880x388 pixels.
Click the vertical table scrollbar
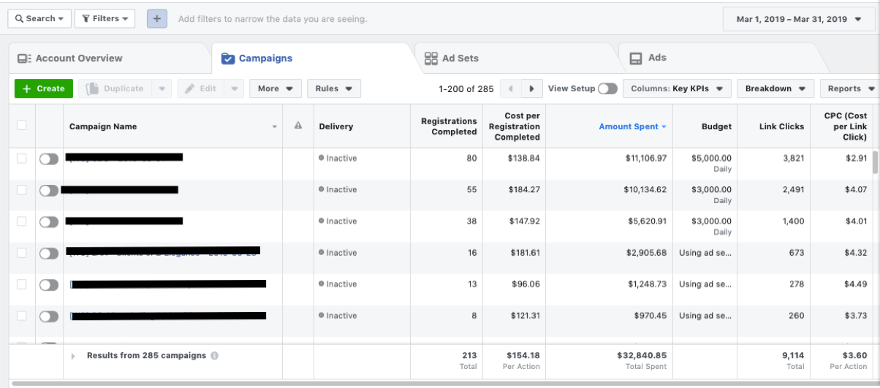tap(876, 164)
